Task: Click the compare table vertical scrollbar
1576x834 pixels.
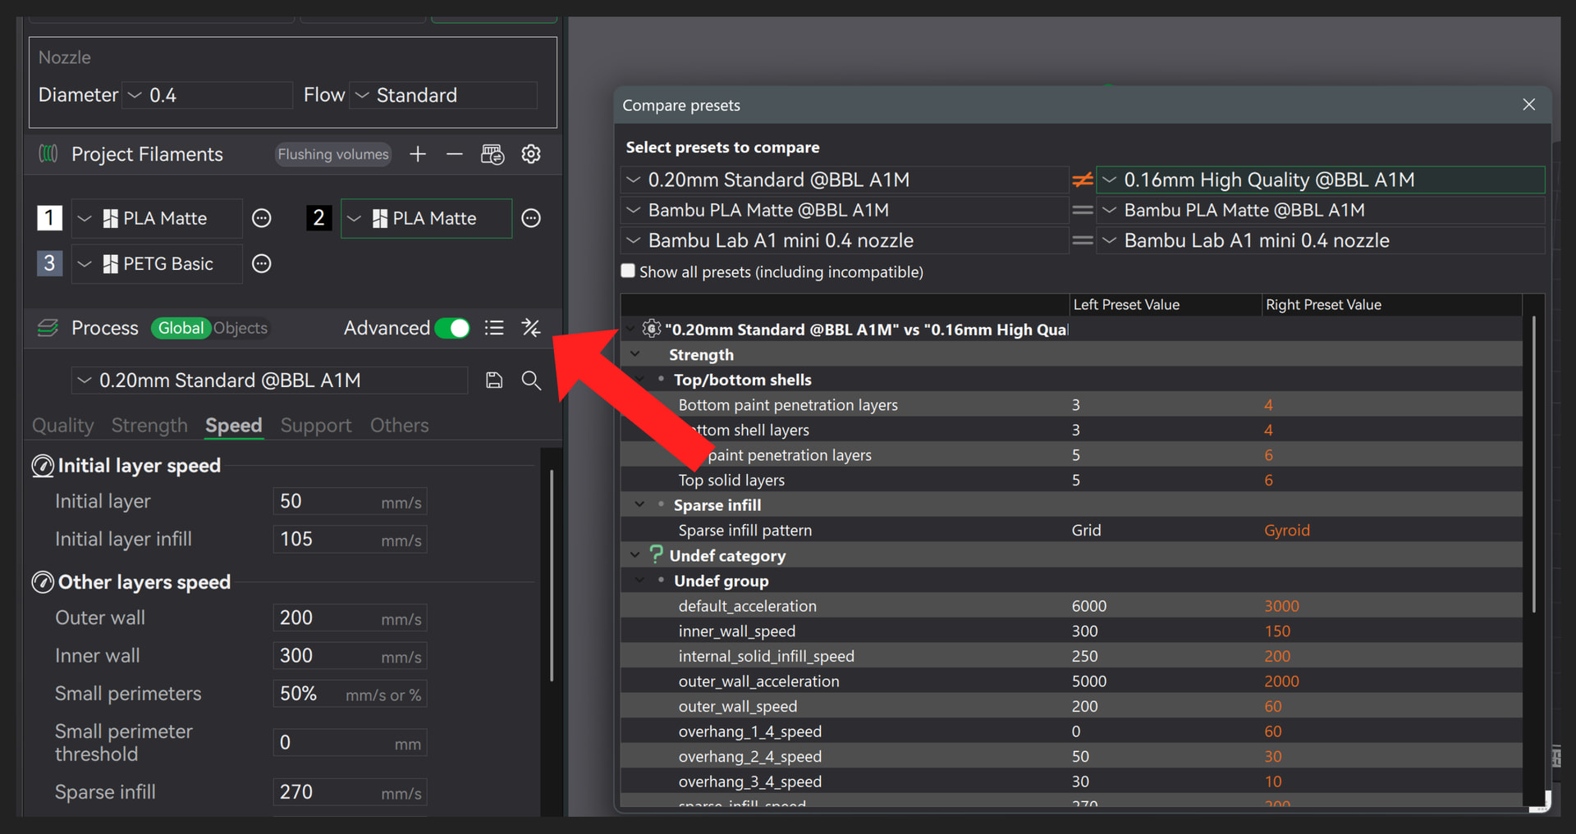Action: (1533, 464)
